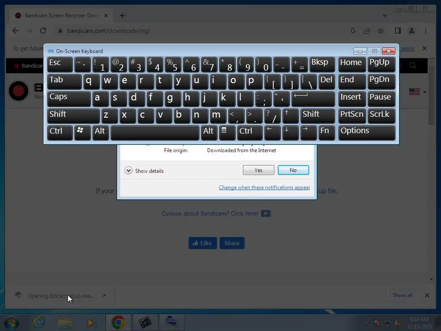441x331 pixels.
Task: Tap the Tab key on On-Screen Keyboard
Action: pos(65,81)
